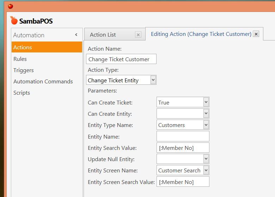Open the Action Type dropdown

[x=153, y=80]
